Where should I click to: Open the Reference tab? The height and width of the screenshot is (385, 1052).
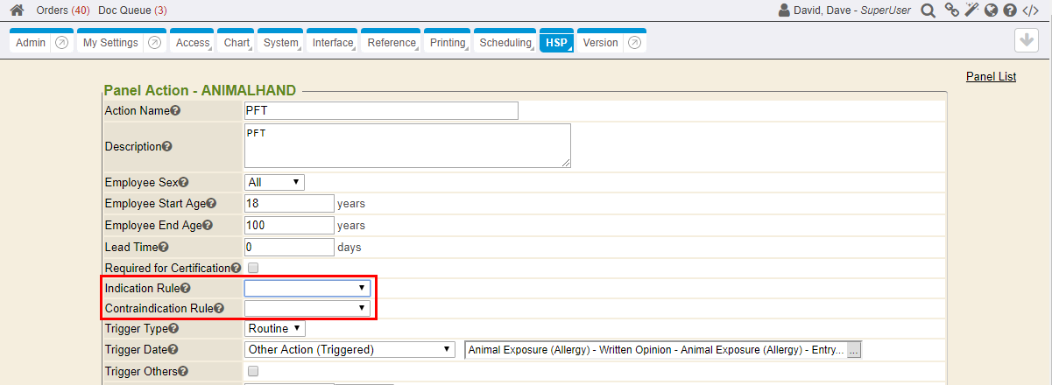coord(392,43)
